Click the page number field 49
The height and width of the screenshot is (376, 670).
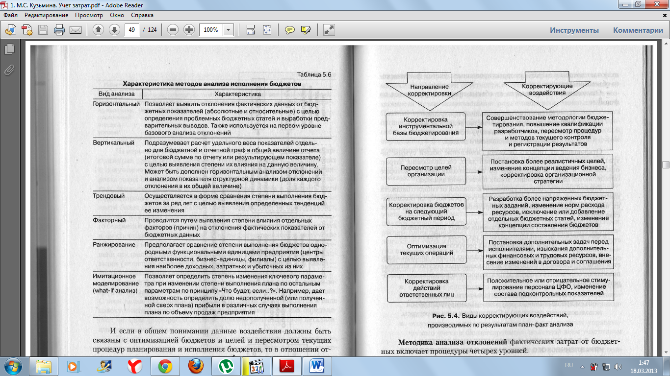pyautogui.click(x=131, y=30)
